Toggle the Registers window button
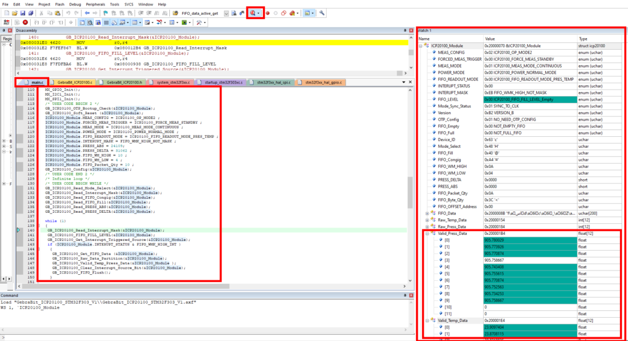Viewport: 628px width, 341px height. point(106,23)
